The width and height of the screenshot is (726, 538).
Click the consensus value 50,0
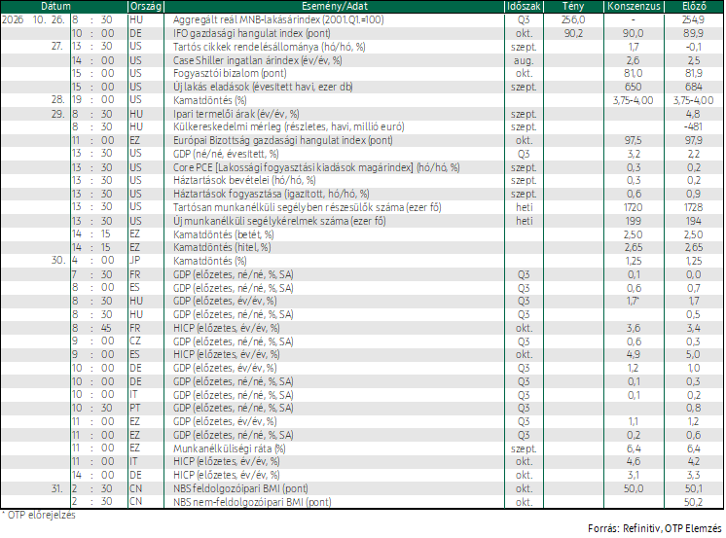point(633,488)
